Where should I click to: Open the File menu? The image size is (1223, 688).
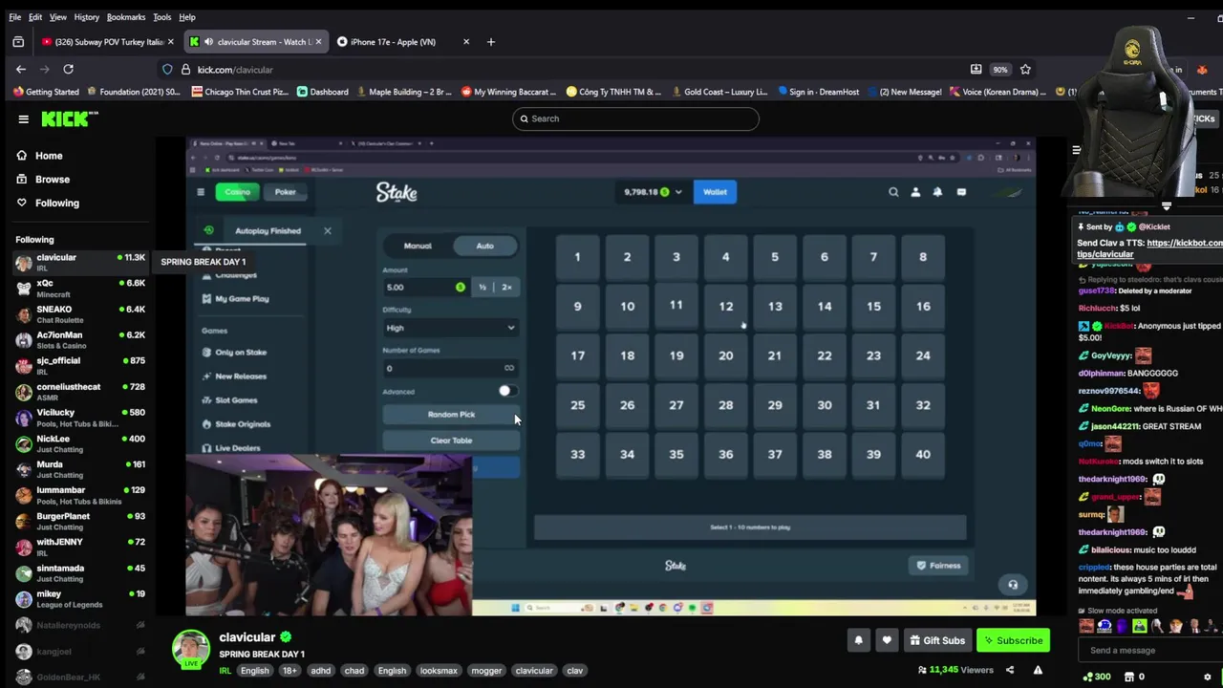tap(14, 17)
